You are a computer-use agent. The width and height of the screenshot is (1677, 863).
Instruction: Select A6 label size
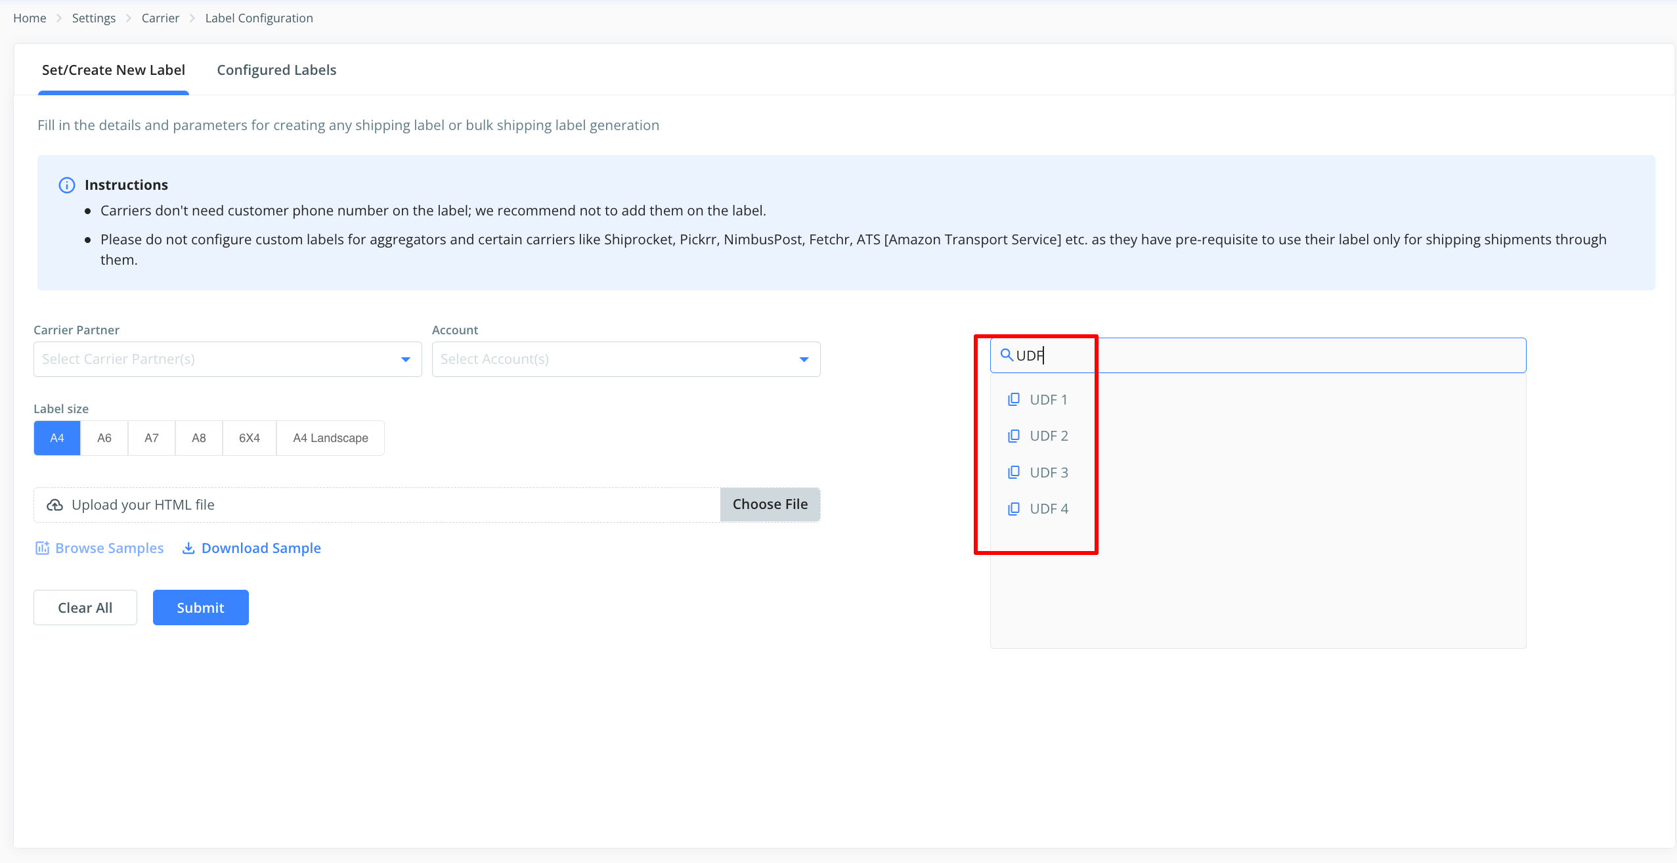click(x=104, y=438)
